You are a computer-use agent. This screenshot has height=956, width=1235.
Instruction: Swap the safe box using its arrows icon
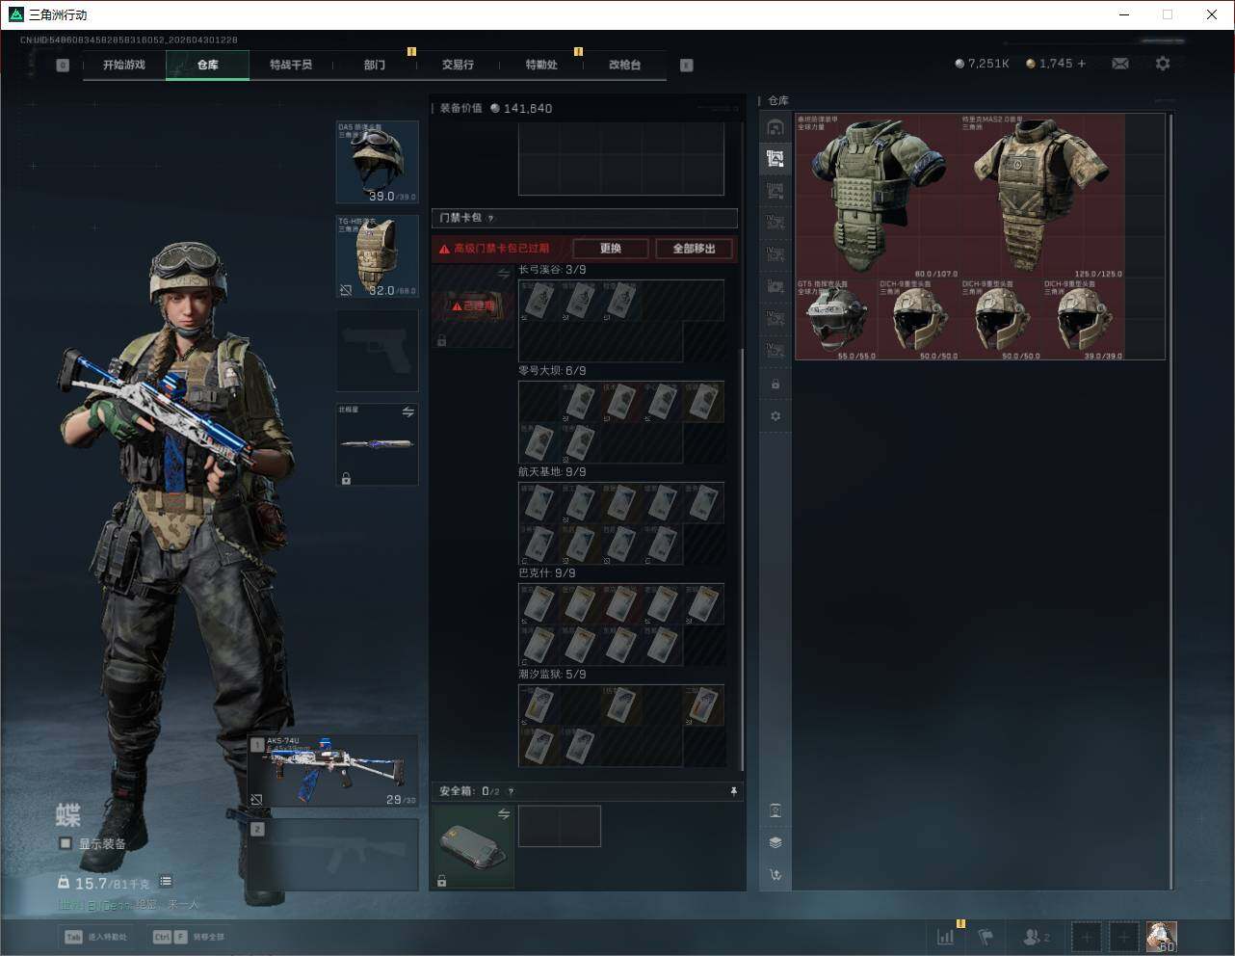click(x=504, y=814)
